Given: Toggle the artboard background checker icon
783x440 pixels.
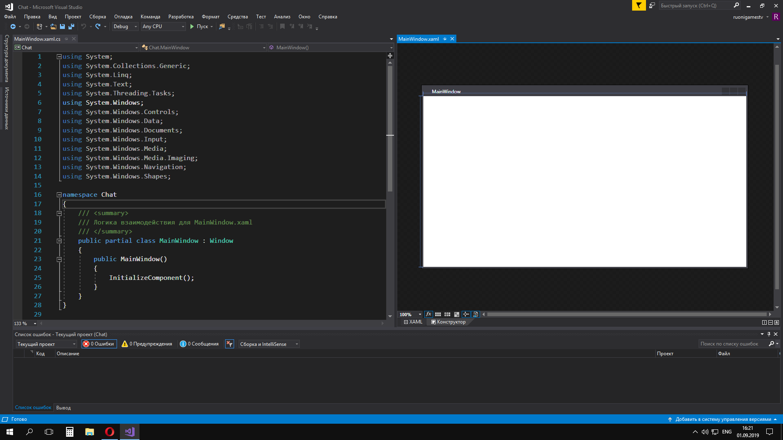Looking at the screenshot, I should (x=457, y=315).
